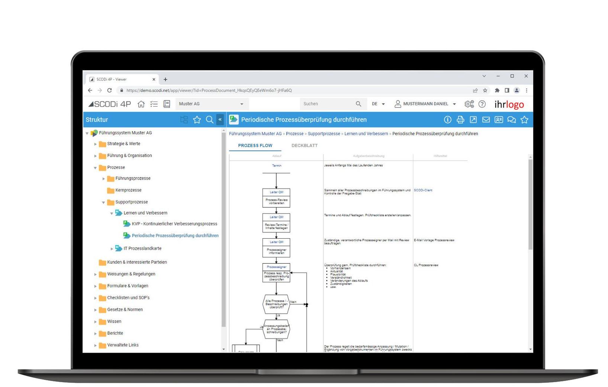Viewport: 608px width, 387px height.
Task: Open Chrome three-dot menu
Action: pyautogui.click(x=527, y=90)
